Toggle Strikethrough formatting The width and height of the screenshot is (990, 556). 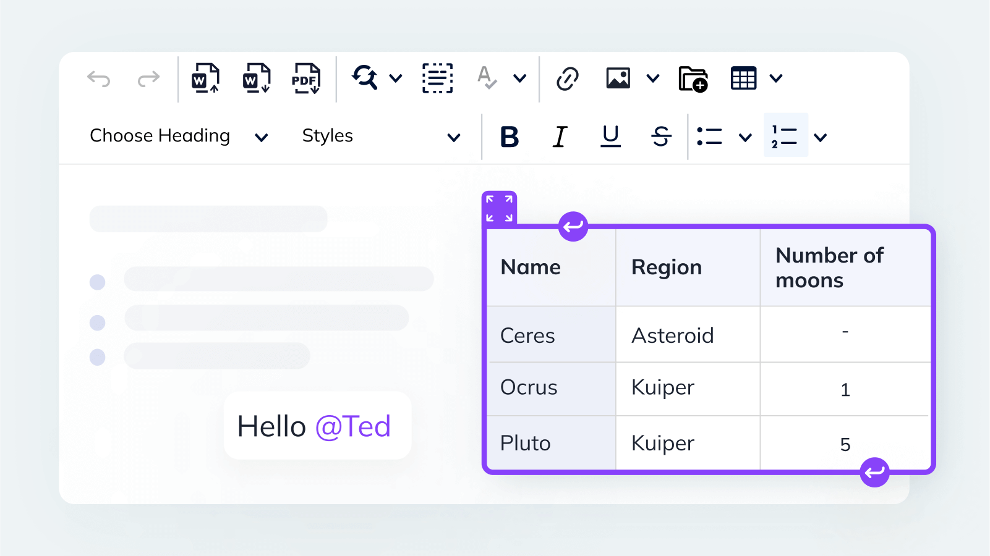click(661, 137)
